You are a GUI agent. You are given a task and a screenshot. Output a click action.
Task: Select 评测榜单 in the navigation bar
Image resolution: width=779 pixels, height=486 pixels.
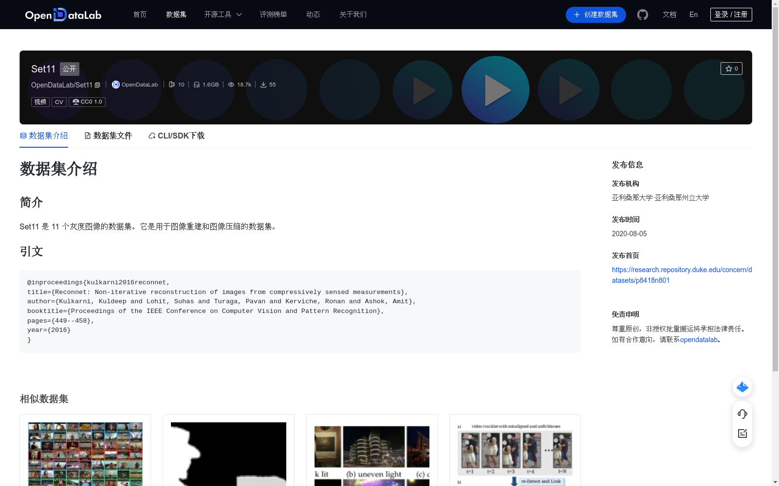273,15
